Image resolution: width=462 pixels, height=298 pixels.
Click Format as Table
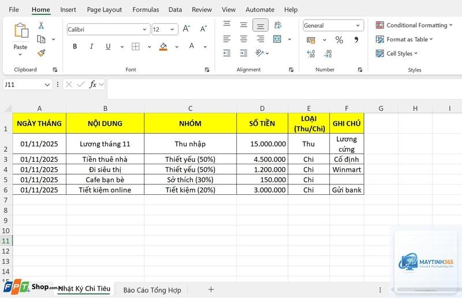coord(404,39)
